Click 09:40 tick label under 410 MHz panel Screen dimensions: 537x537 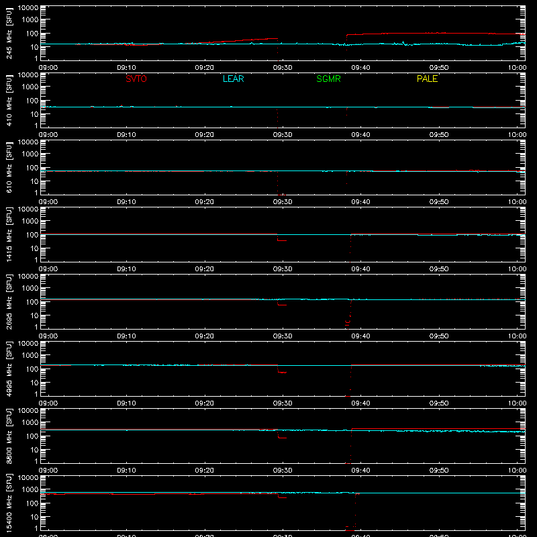(360, 135)
